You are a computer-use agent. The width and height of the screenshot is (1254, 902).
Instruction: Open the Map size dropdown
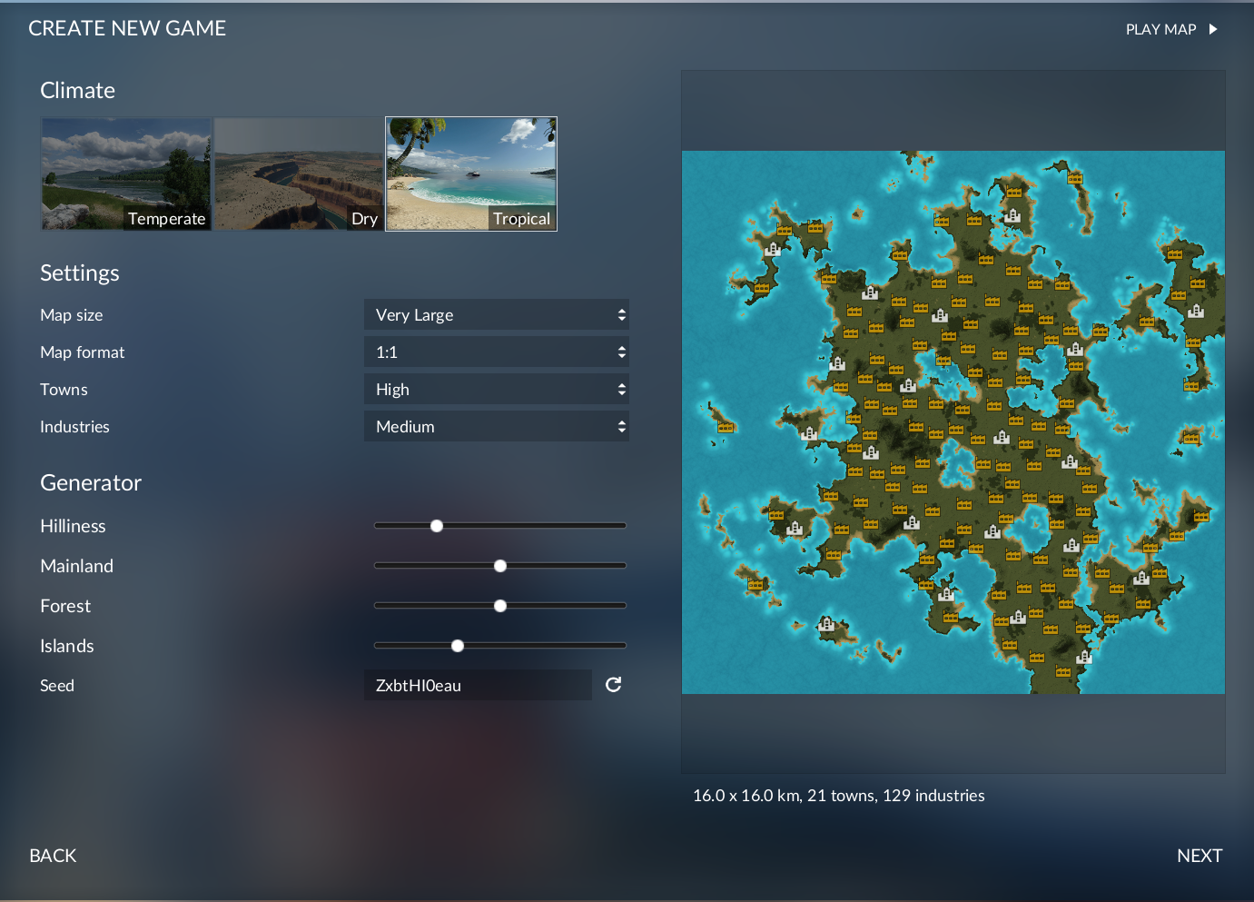(497, 314)
